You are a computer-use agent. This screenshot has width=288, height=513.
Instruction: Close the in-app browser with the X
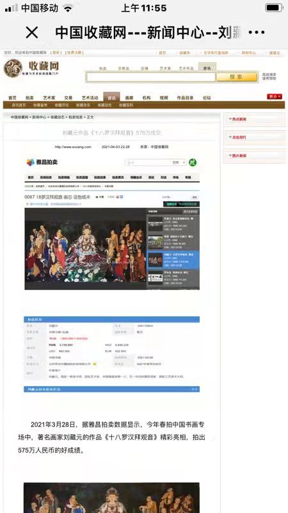[x=31, y=33]
